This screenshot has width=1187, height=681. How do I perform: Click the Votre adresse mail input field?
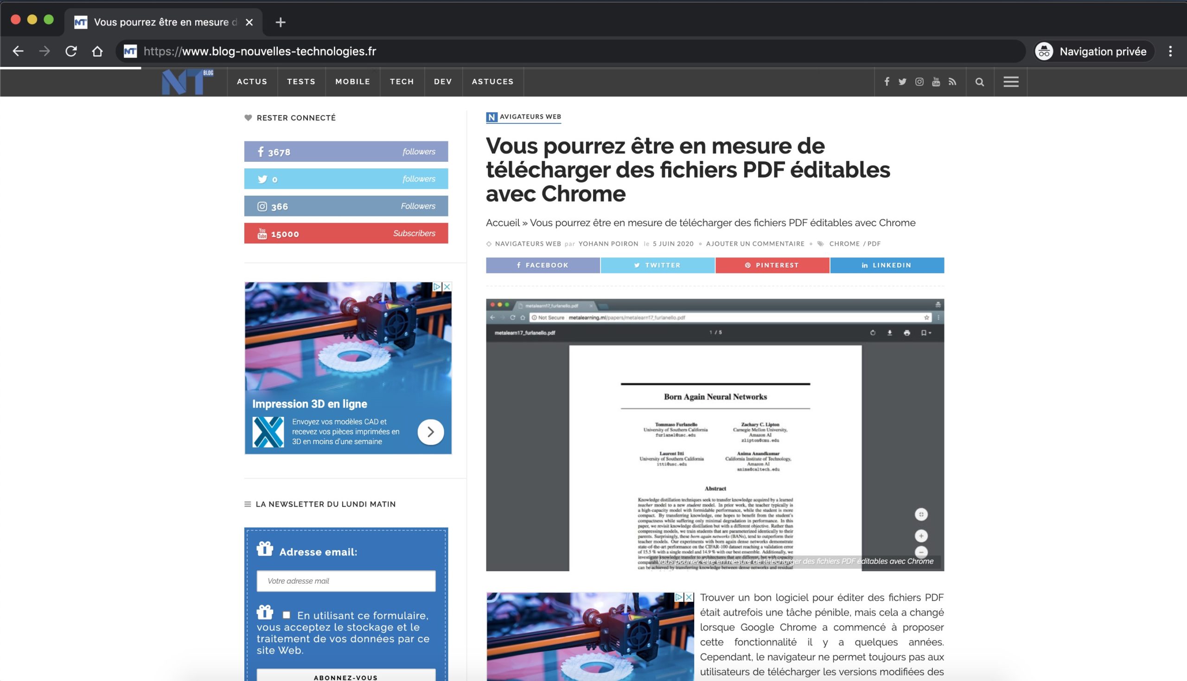point(345,581)
